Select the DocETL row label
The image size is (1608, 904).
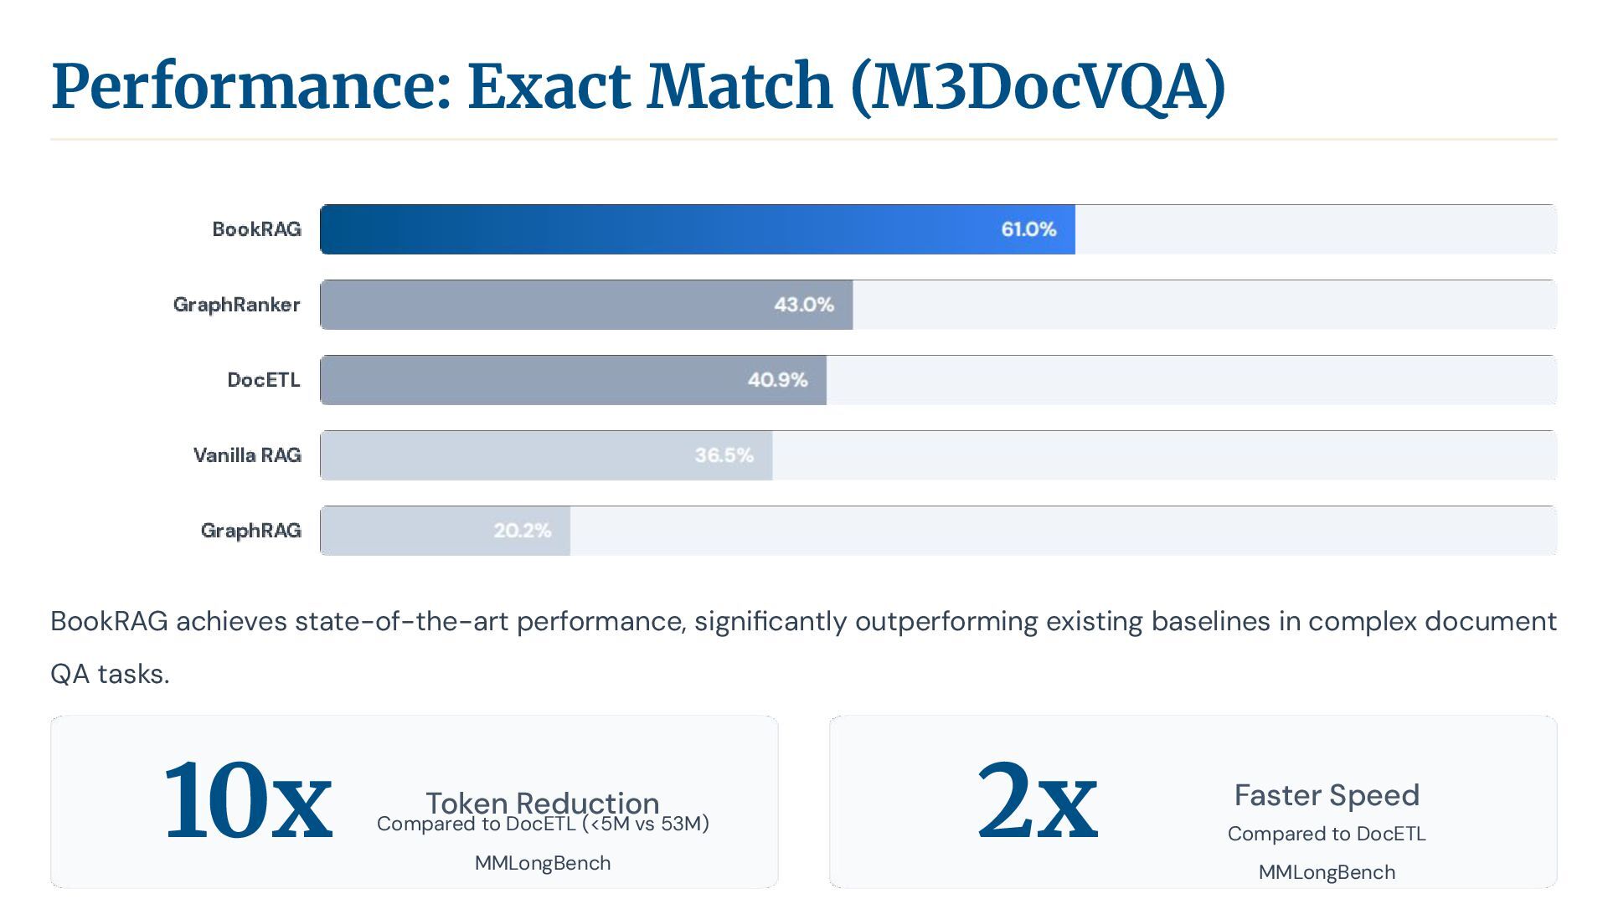click(x=263, y=380)
